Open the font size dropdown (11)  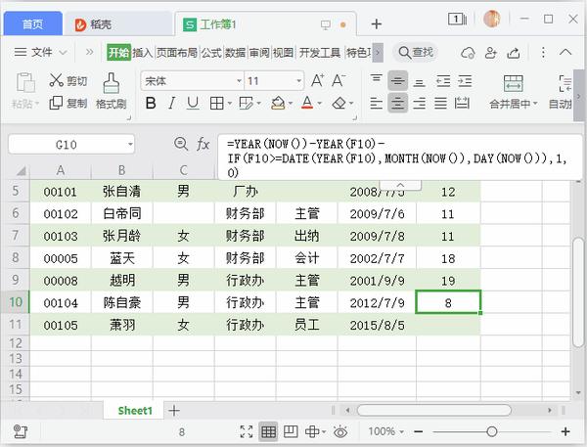coord(298,81)
